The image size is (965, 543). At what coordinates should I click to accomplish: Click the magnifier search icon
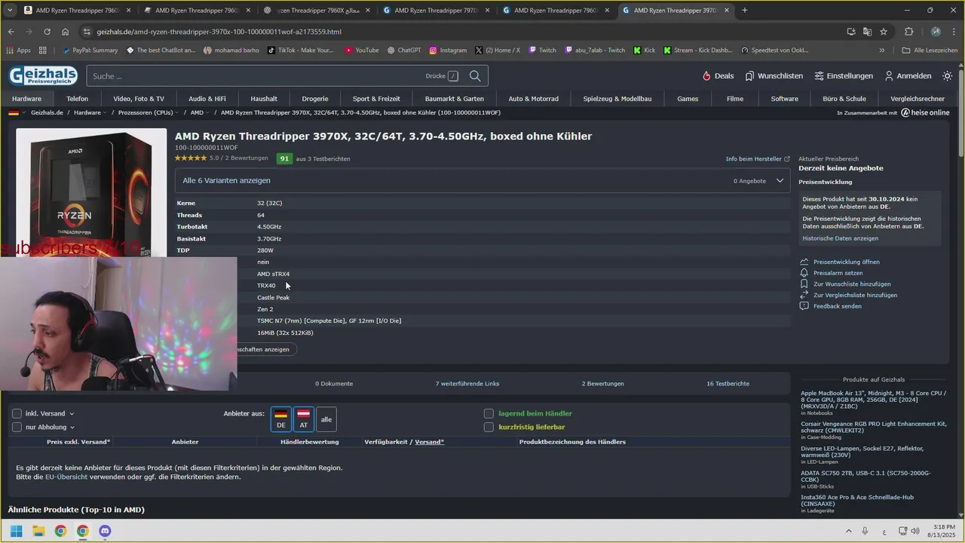pyautogui.click(x=475, y=75)
